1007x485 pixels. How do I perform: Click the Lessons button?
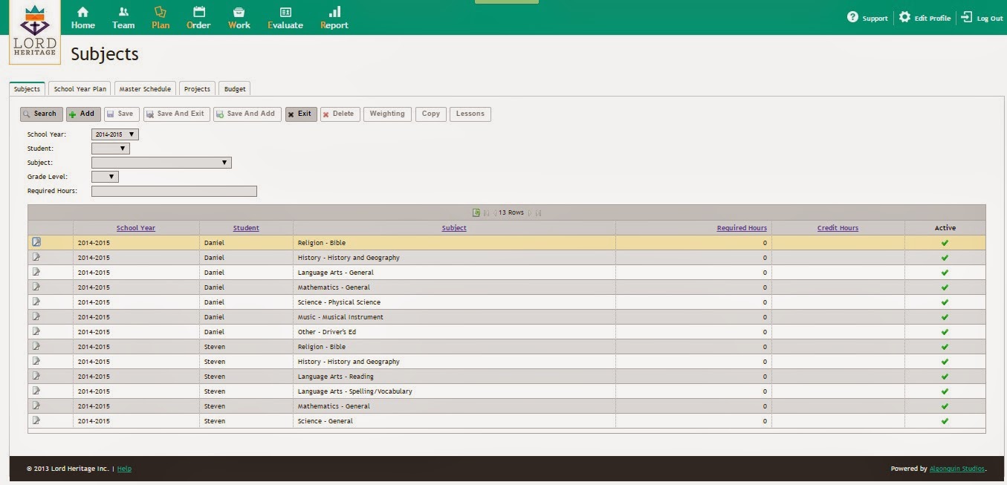point(470,114)
